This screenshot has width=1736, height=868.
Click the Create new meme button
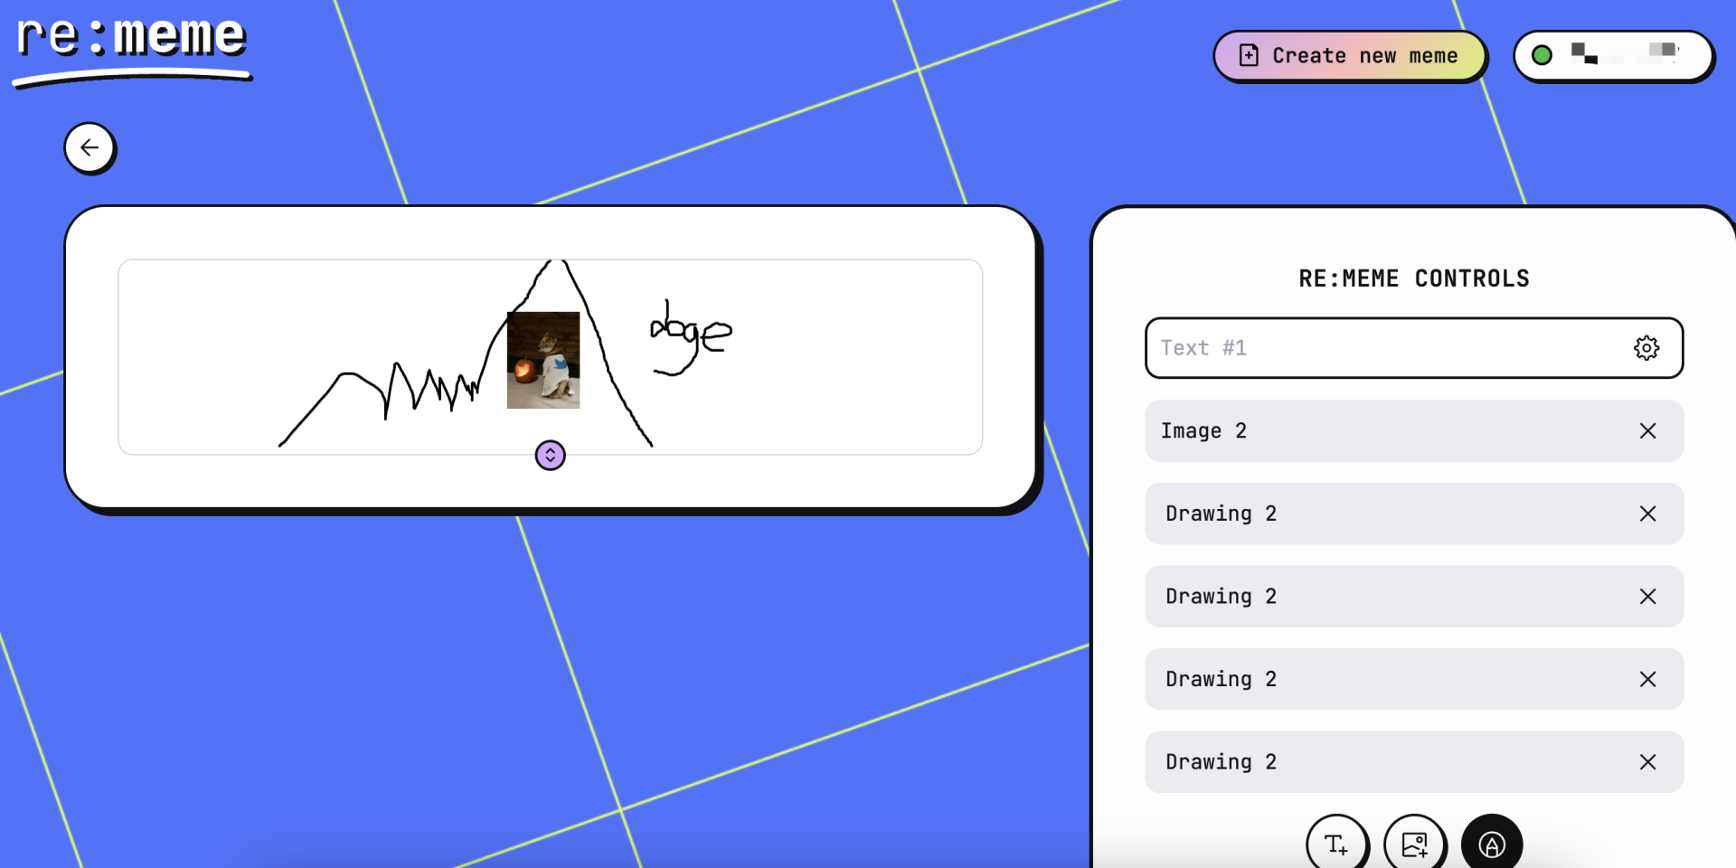click(x=1349, y=56)
